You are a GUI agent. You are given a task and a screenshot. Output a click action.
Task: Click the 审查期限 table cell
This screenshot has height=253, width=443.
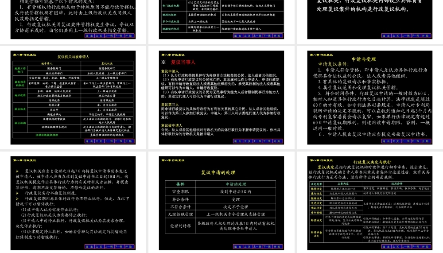181,191
